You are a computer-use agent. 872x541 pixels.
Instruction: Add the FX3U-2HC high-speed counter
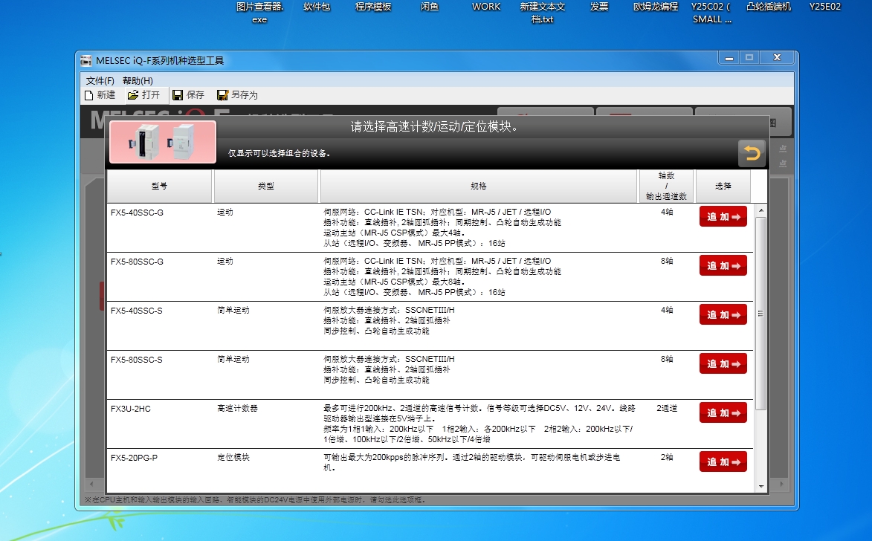723,412
